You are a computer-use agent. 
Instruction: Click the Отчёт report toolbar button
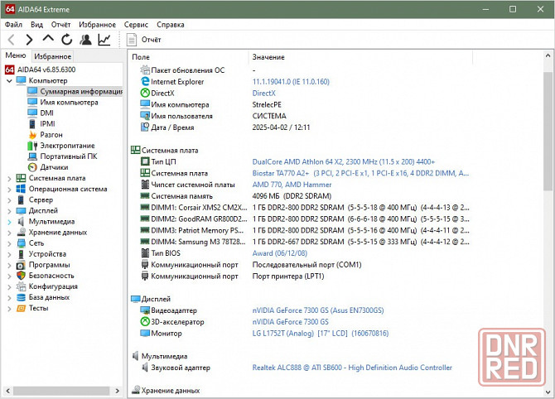(x=143, y=40)
